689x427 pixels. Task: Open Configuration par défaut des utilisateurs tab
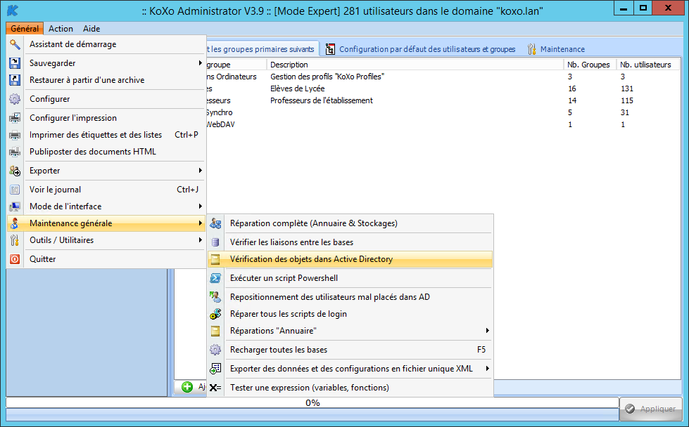[x=421, y=49]
